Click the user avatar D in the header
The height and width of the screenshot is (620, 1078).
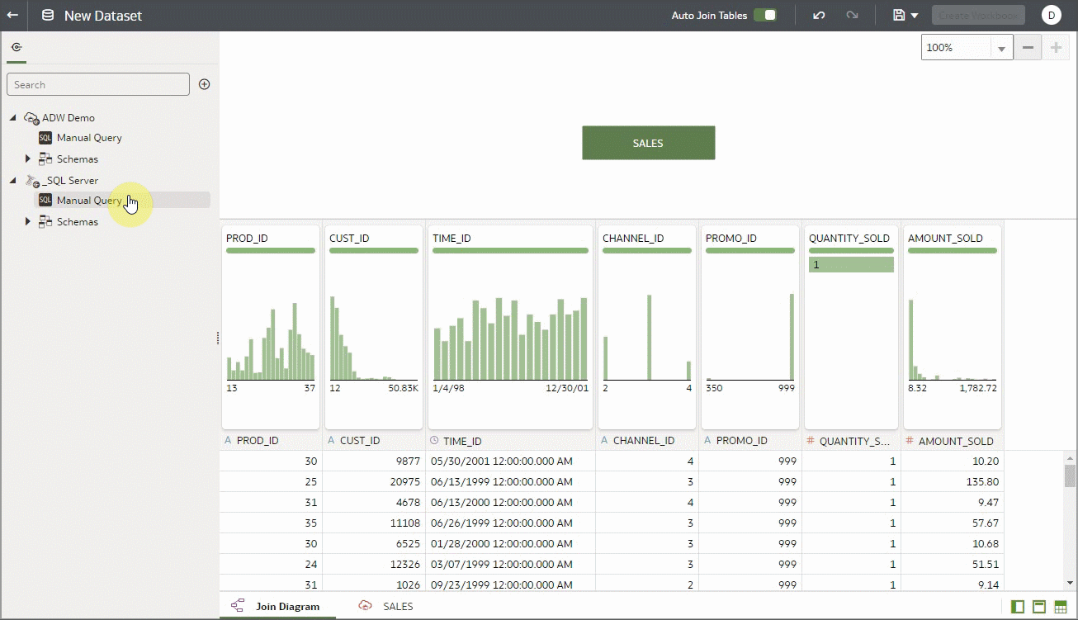point(1052,15)
